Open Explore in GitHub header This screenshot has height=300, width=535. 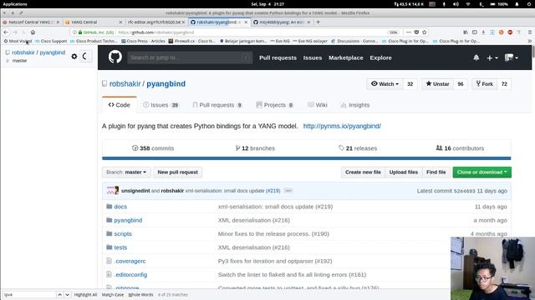point(381,57)
